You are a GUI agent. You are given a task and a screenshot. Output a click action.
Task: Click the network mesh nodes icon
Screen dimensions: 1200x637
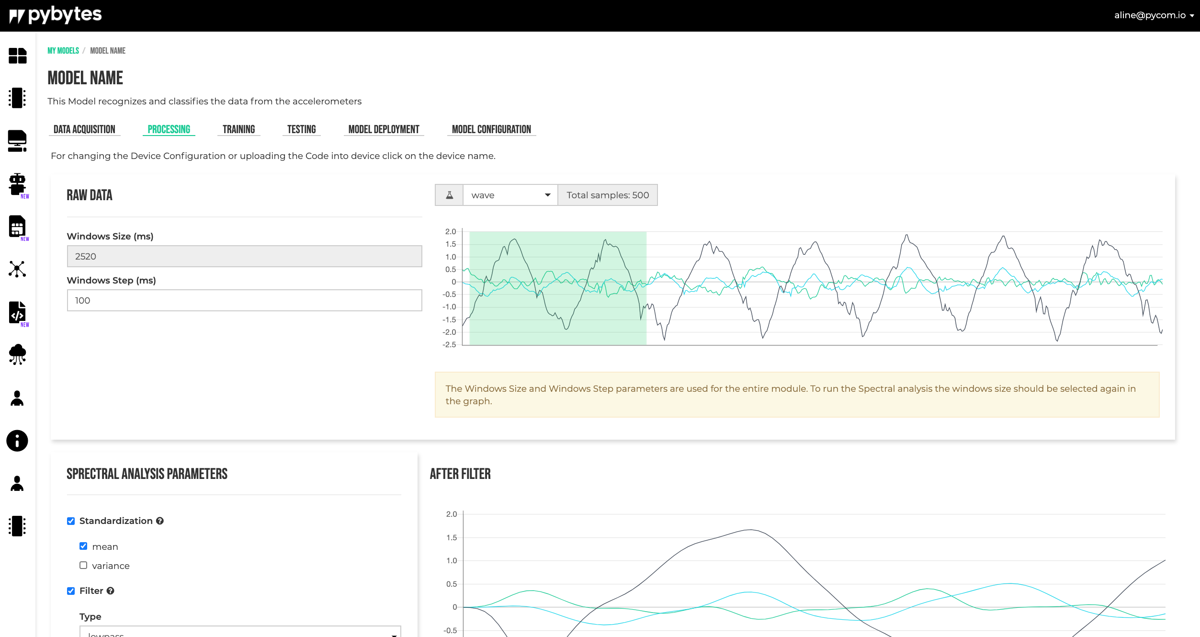coord(17,269)
